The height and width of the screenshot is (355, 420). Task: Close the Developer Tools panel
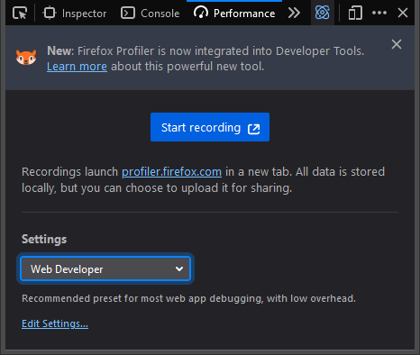pyautogui.click(x=403, y=13)
